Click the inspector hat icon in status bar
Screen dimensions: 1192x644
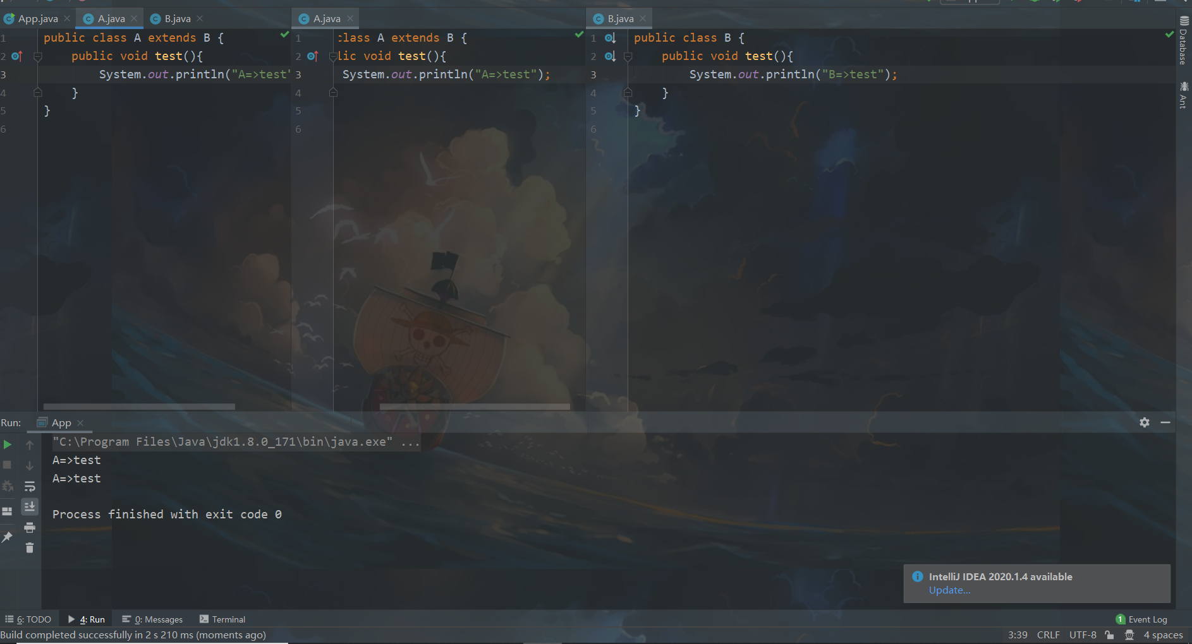tap(1129, 635)
